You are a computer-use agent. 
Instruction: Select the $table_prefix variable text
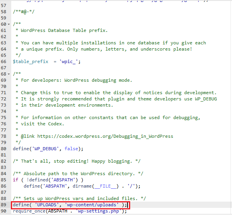(30, 61)
